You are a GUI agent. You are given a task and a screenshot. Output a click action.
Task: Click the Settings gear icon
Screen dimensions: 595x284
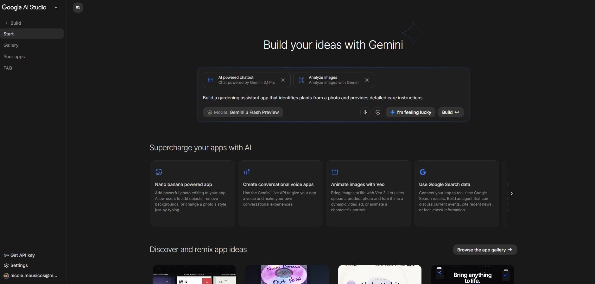6,265
